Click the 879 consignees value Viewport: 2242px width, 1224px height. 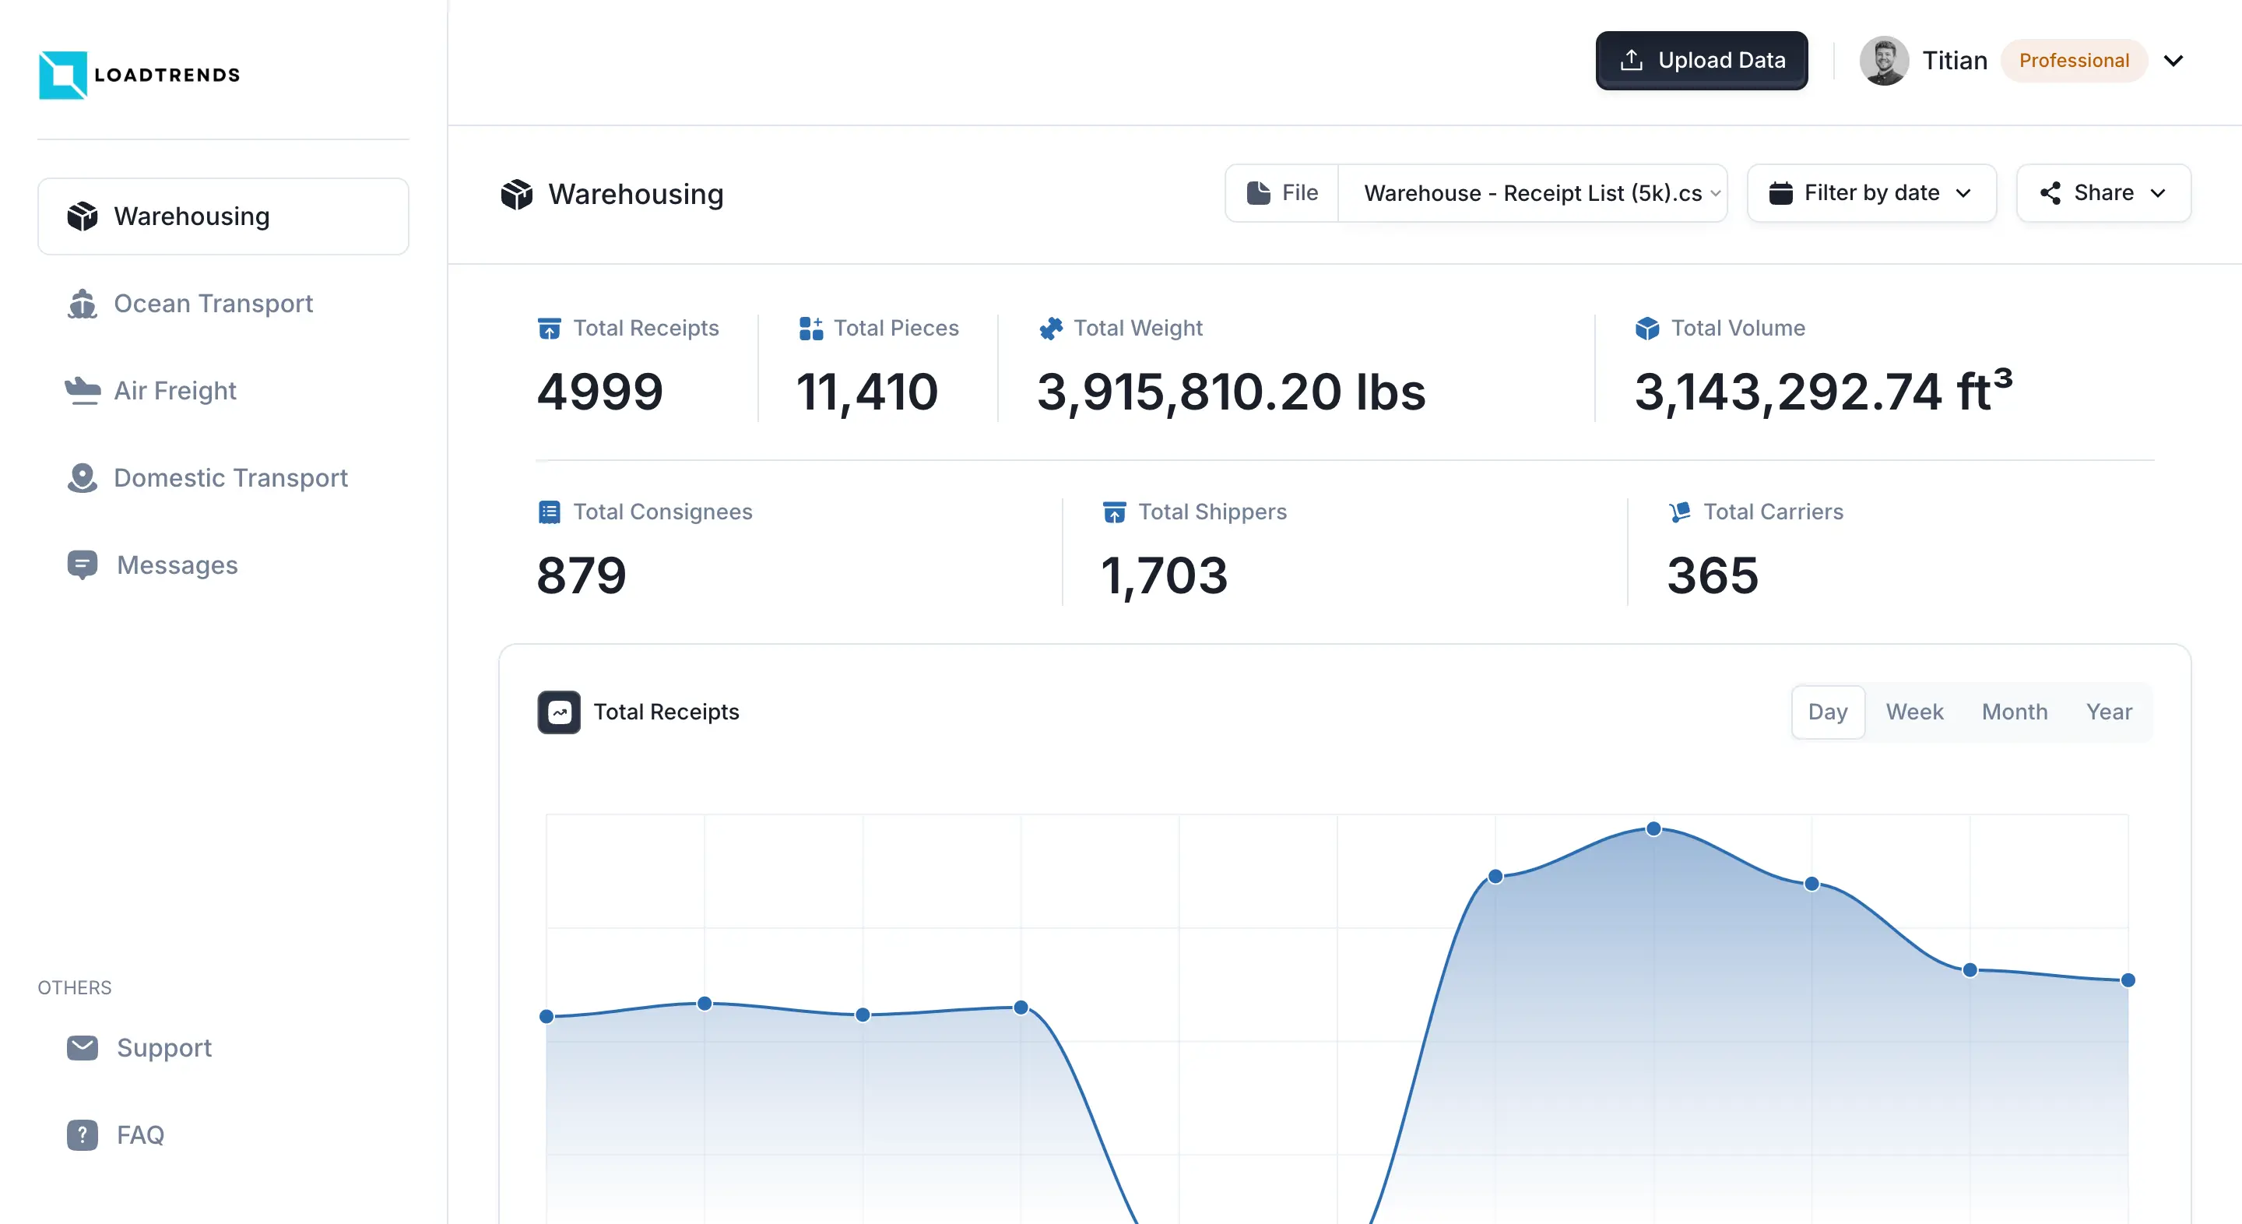click(582, 575)
